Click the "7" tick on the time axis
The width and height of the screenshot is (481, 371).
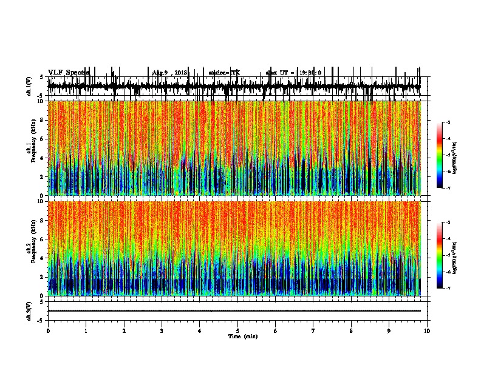click(313, 331)
